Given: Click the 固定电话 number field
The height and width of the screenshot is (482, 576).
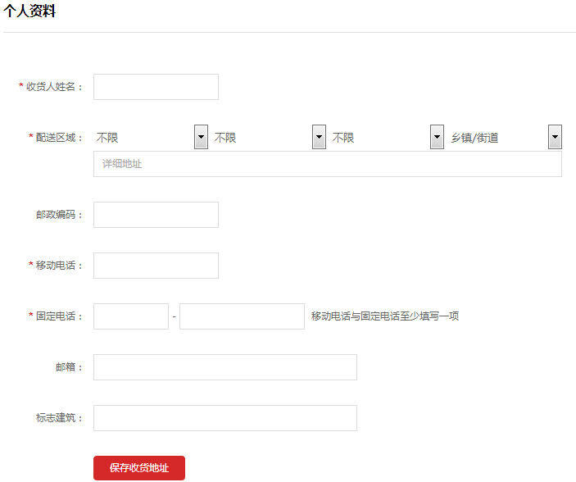Looking at the screenshot, I should click(x=242, y=316).
